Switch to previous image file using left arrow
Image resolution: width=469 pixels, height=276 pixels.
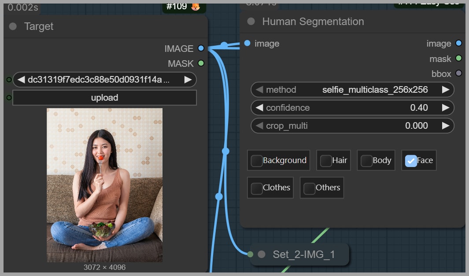point(21,80)
